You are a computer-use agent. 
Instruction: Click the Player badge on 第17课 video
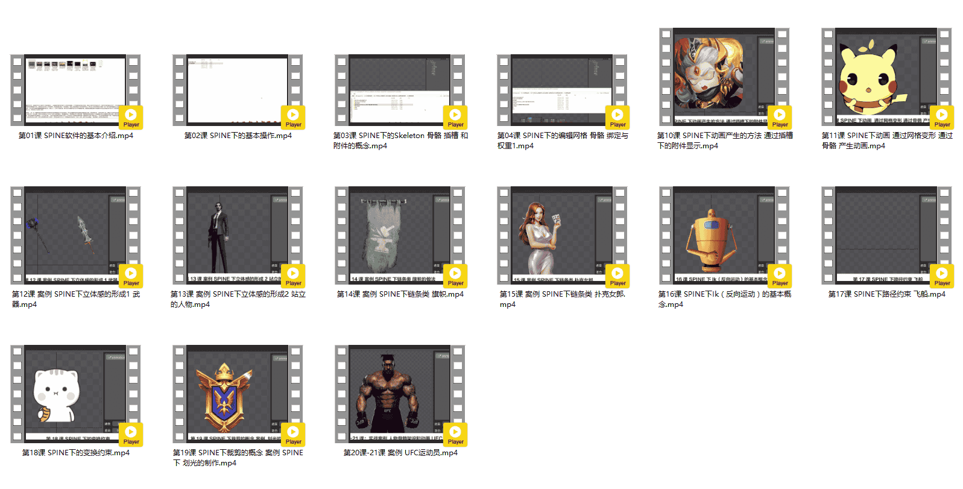(x=942, y=276)
